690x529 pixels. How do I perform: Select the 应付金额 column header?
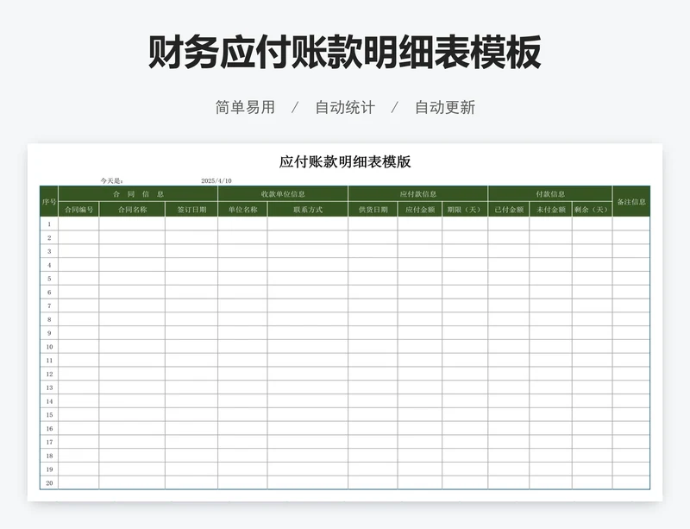pyautogui.click(x=420, y=210)
